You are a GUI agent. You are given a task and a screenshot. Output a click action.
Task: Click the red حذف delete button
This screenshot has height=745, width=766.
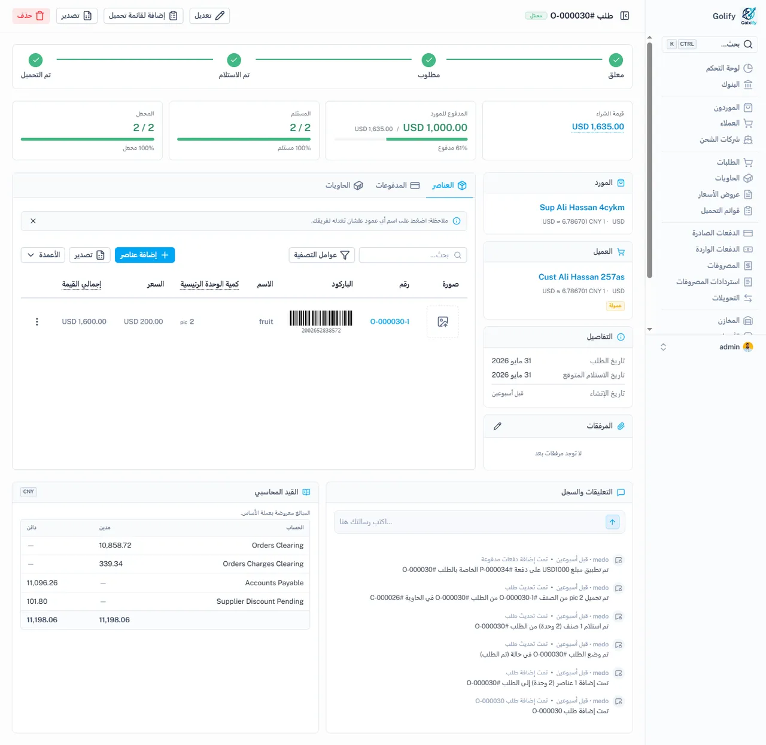click(x=31, y=16)
